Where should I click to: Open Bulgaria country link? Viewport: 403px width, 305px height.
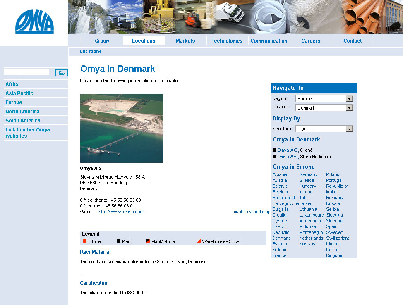click(x=281, y=209)
